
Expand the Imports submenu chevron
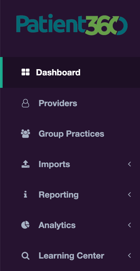click(130, 164)
